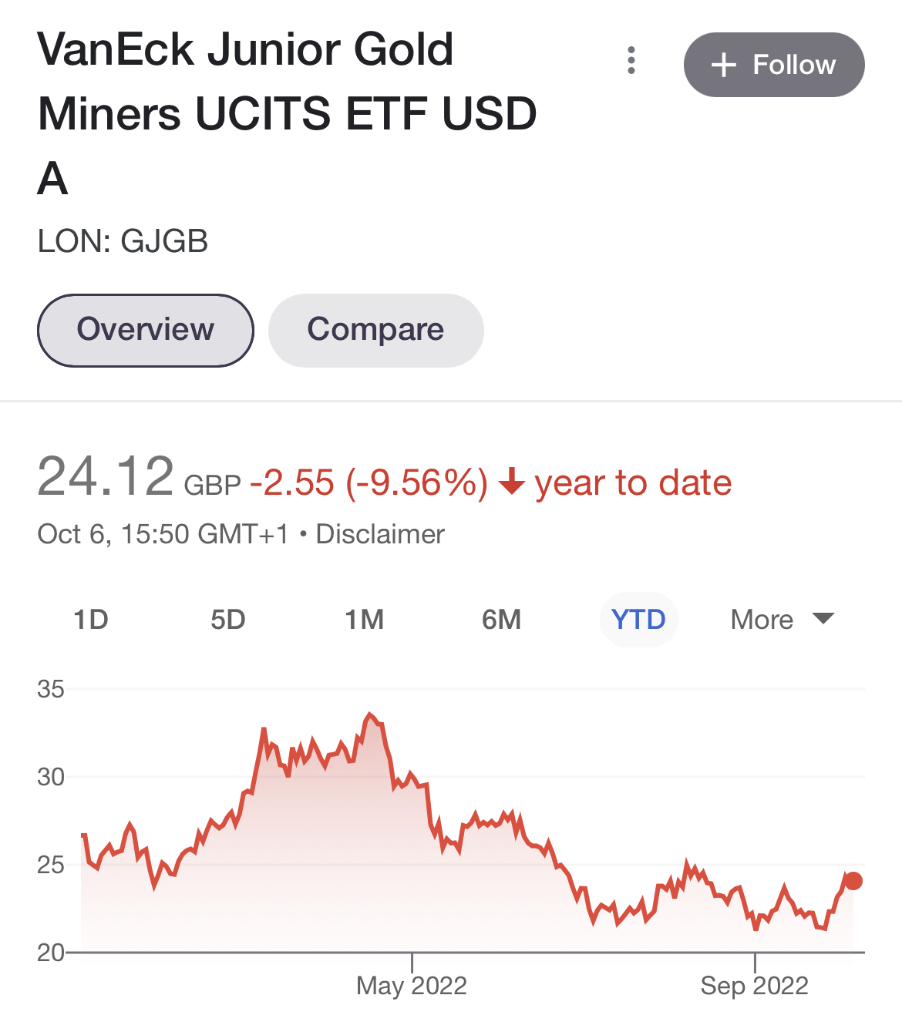
Task: Select the 1D time range
Action: pyautogui.click(x=91, y=620)
